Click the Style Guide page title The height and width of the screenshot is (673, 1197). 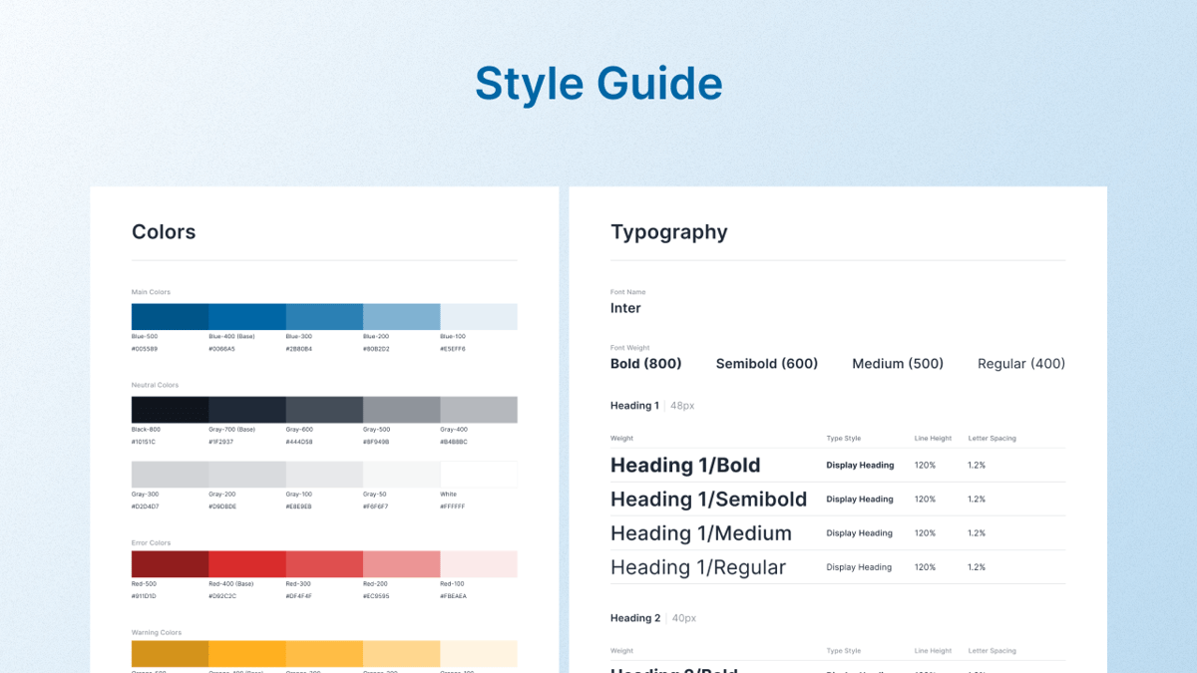click(x=598, y=84)
